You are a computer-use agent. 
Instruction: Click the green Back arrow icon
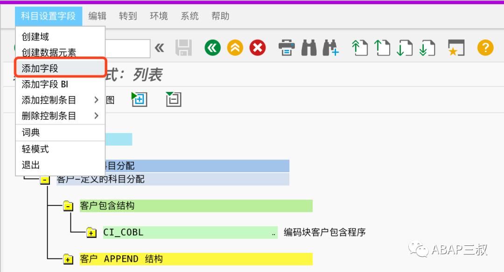212,48
